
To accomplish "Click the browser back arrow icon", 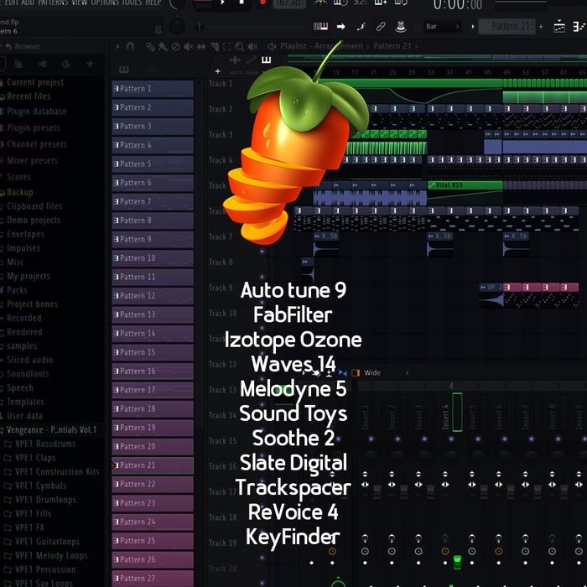I will [8, 46].
